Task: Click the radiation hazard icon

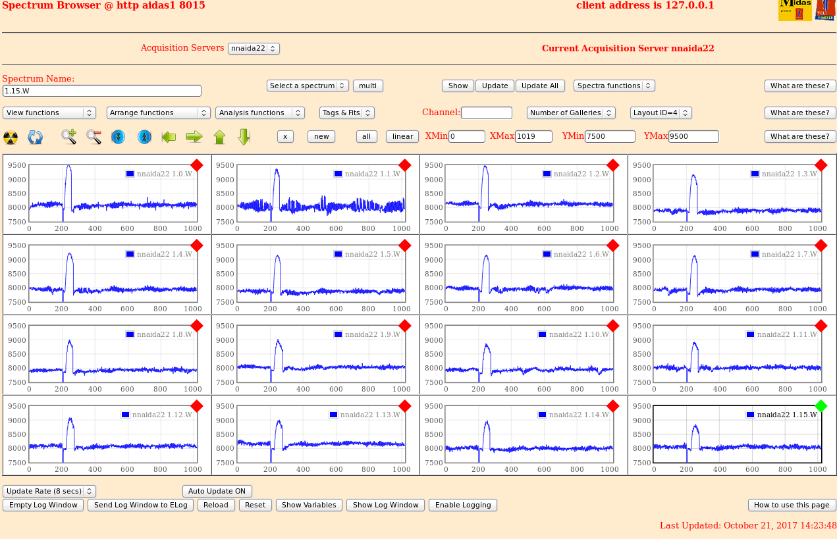Action: 11,137
